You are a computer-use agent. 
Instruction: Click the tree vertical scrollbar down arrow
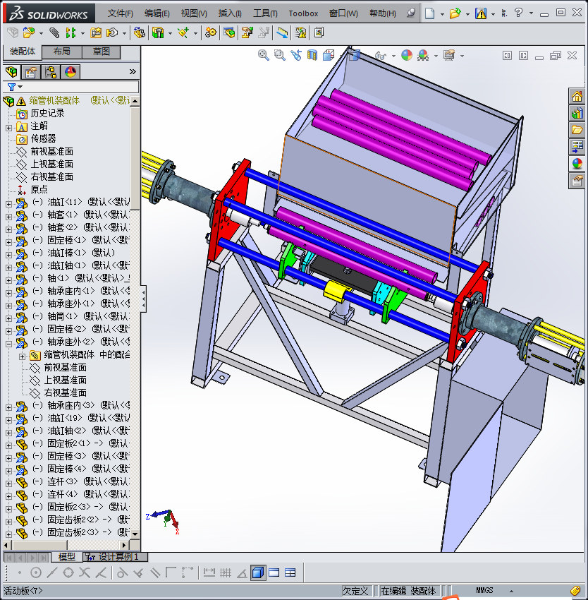tap(135, 533)
